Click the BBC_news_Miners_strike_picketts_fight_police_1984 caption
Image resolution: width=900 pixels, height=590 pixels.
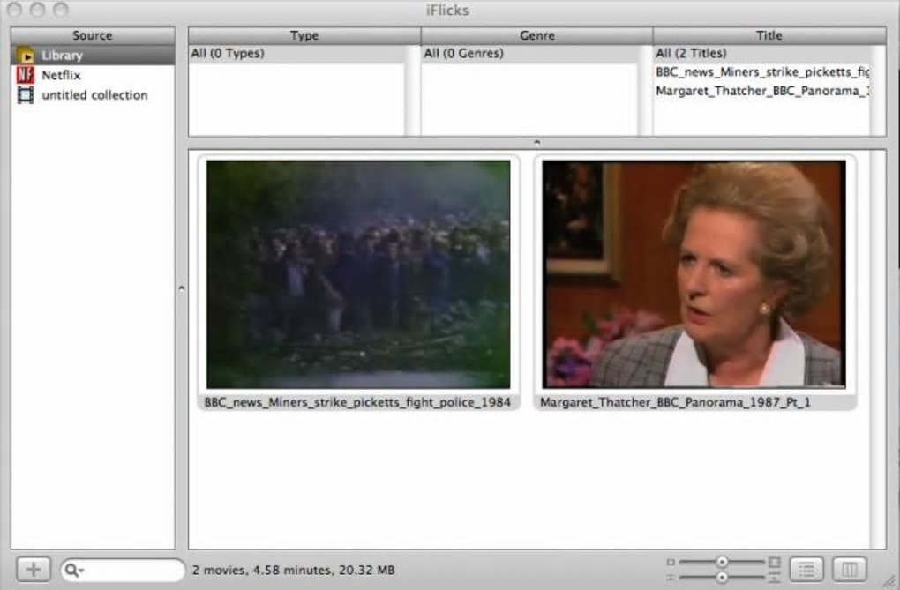357,402
